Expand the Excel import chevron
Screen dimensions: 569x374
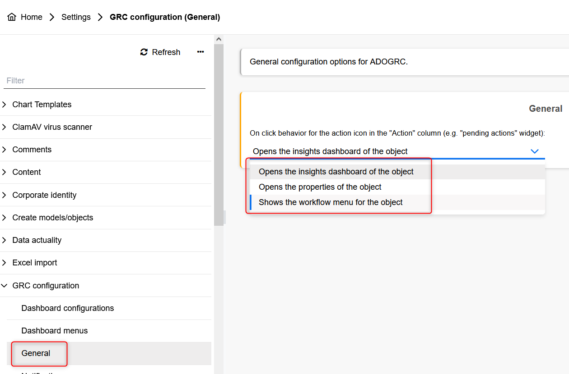coord(5,263)
